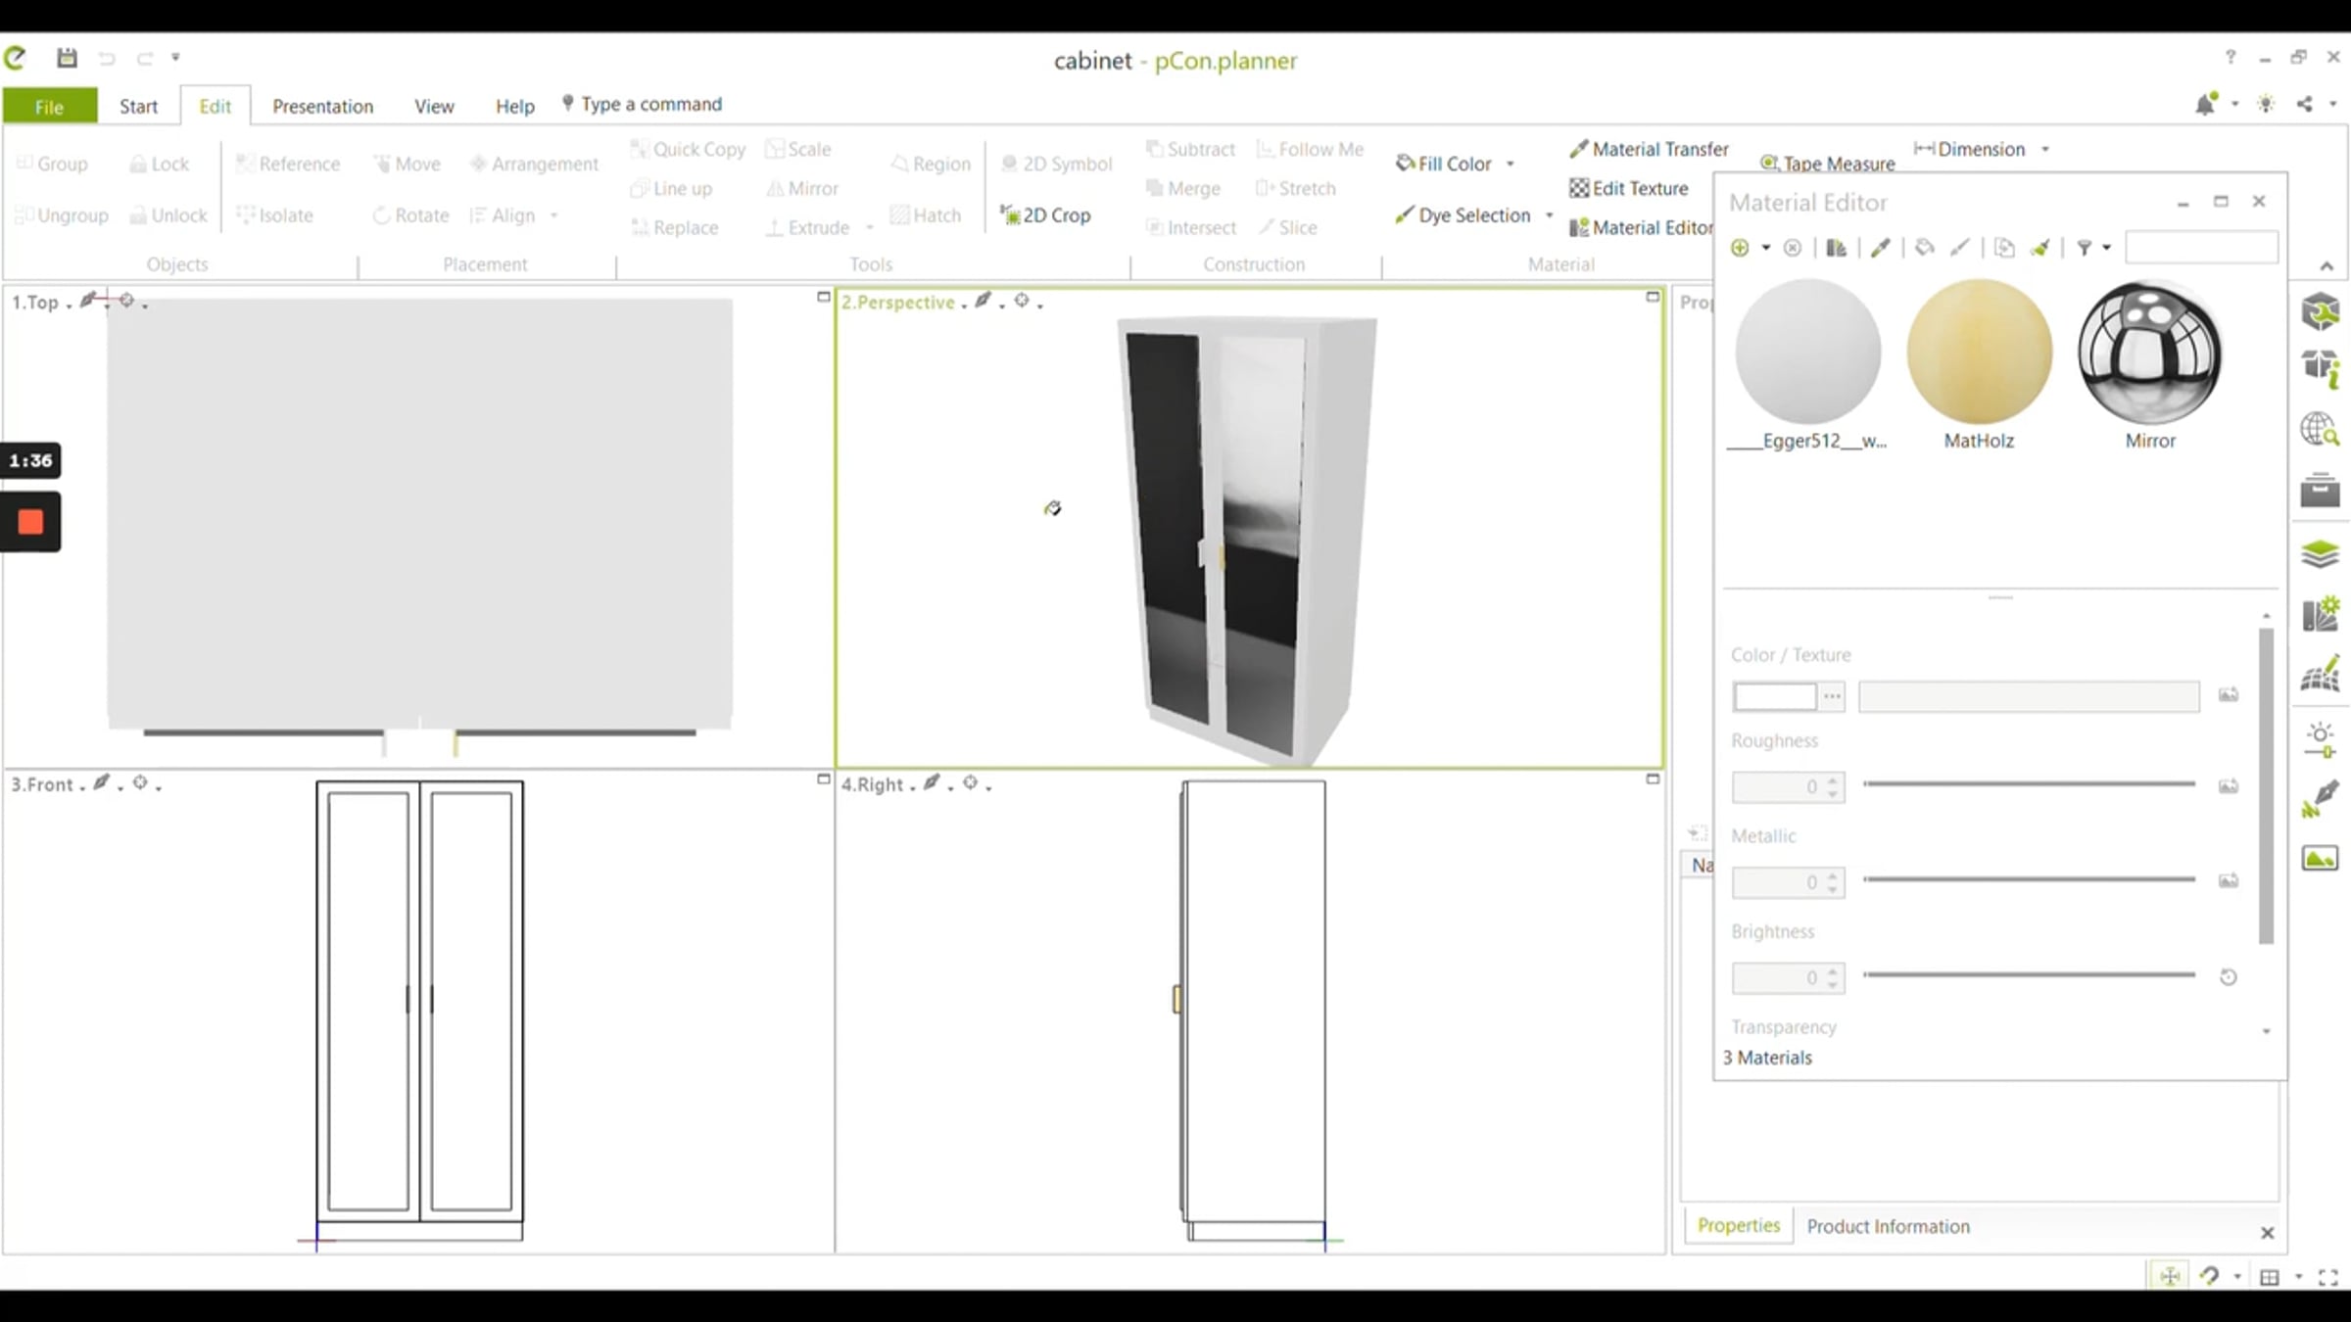The width and height of the screenshot is (2351, 1322).
Task: Open the File menu
Action: [50, 106]
